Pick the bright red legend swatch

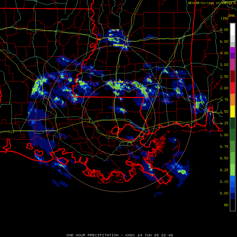tap(233, 88)
